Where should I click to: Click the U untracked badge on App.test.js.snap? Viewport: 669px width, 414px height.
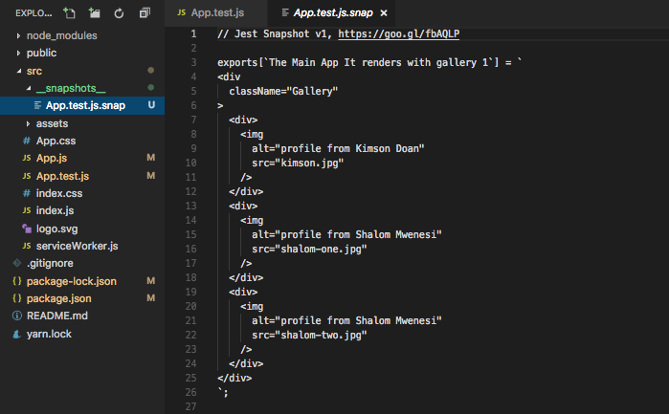(151, 105)
